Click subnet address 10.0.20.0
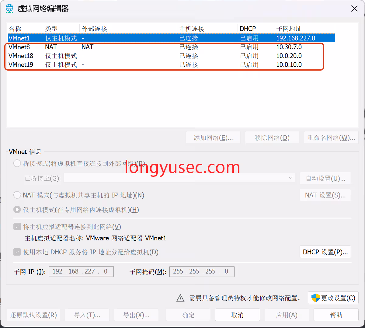Screen dimensions: 365x328 [x=289, y=56]
